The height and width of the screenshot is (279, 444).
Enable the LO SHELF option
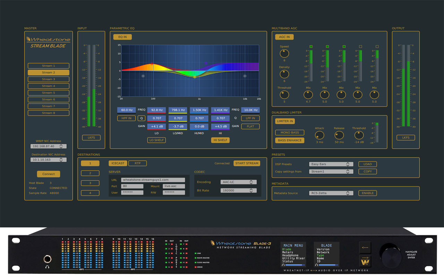click(x=156, y=140)
